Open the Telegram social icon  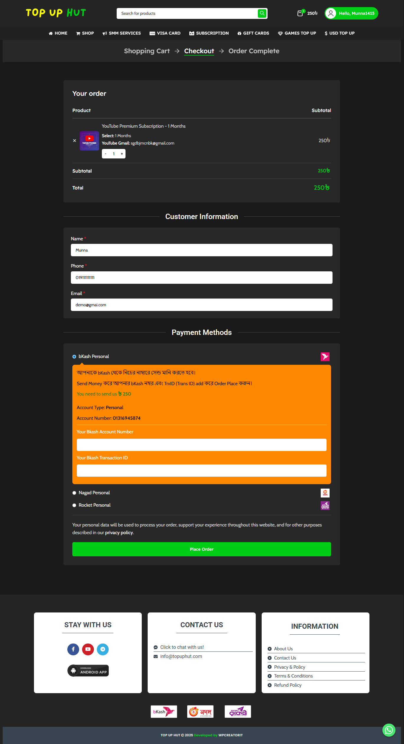coord(103,649)
